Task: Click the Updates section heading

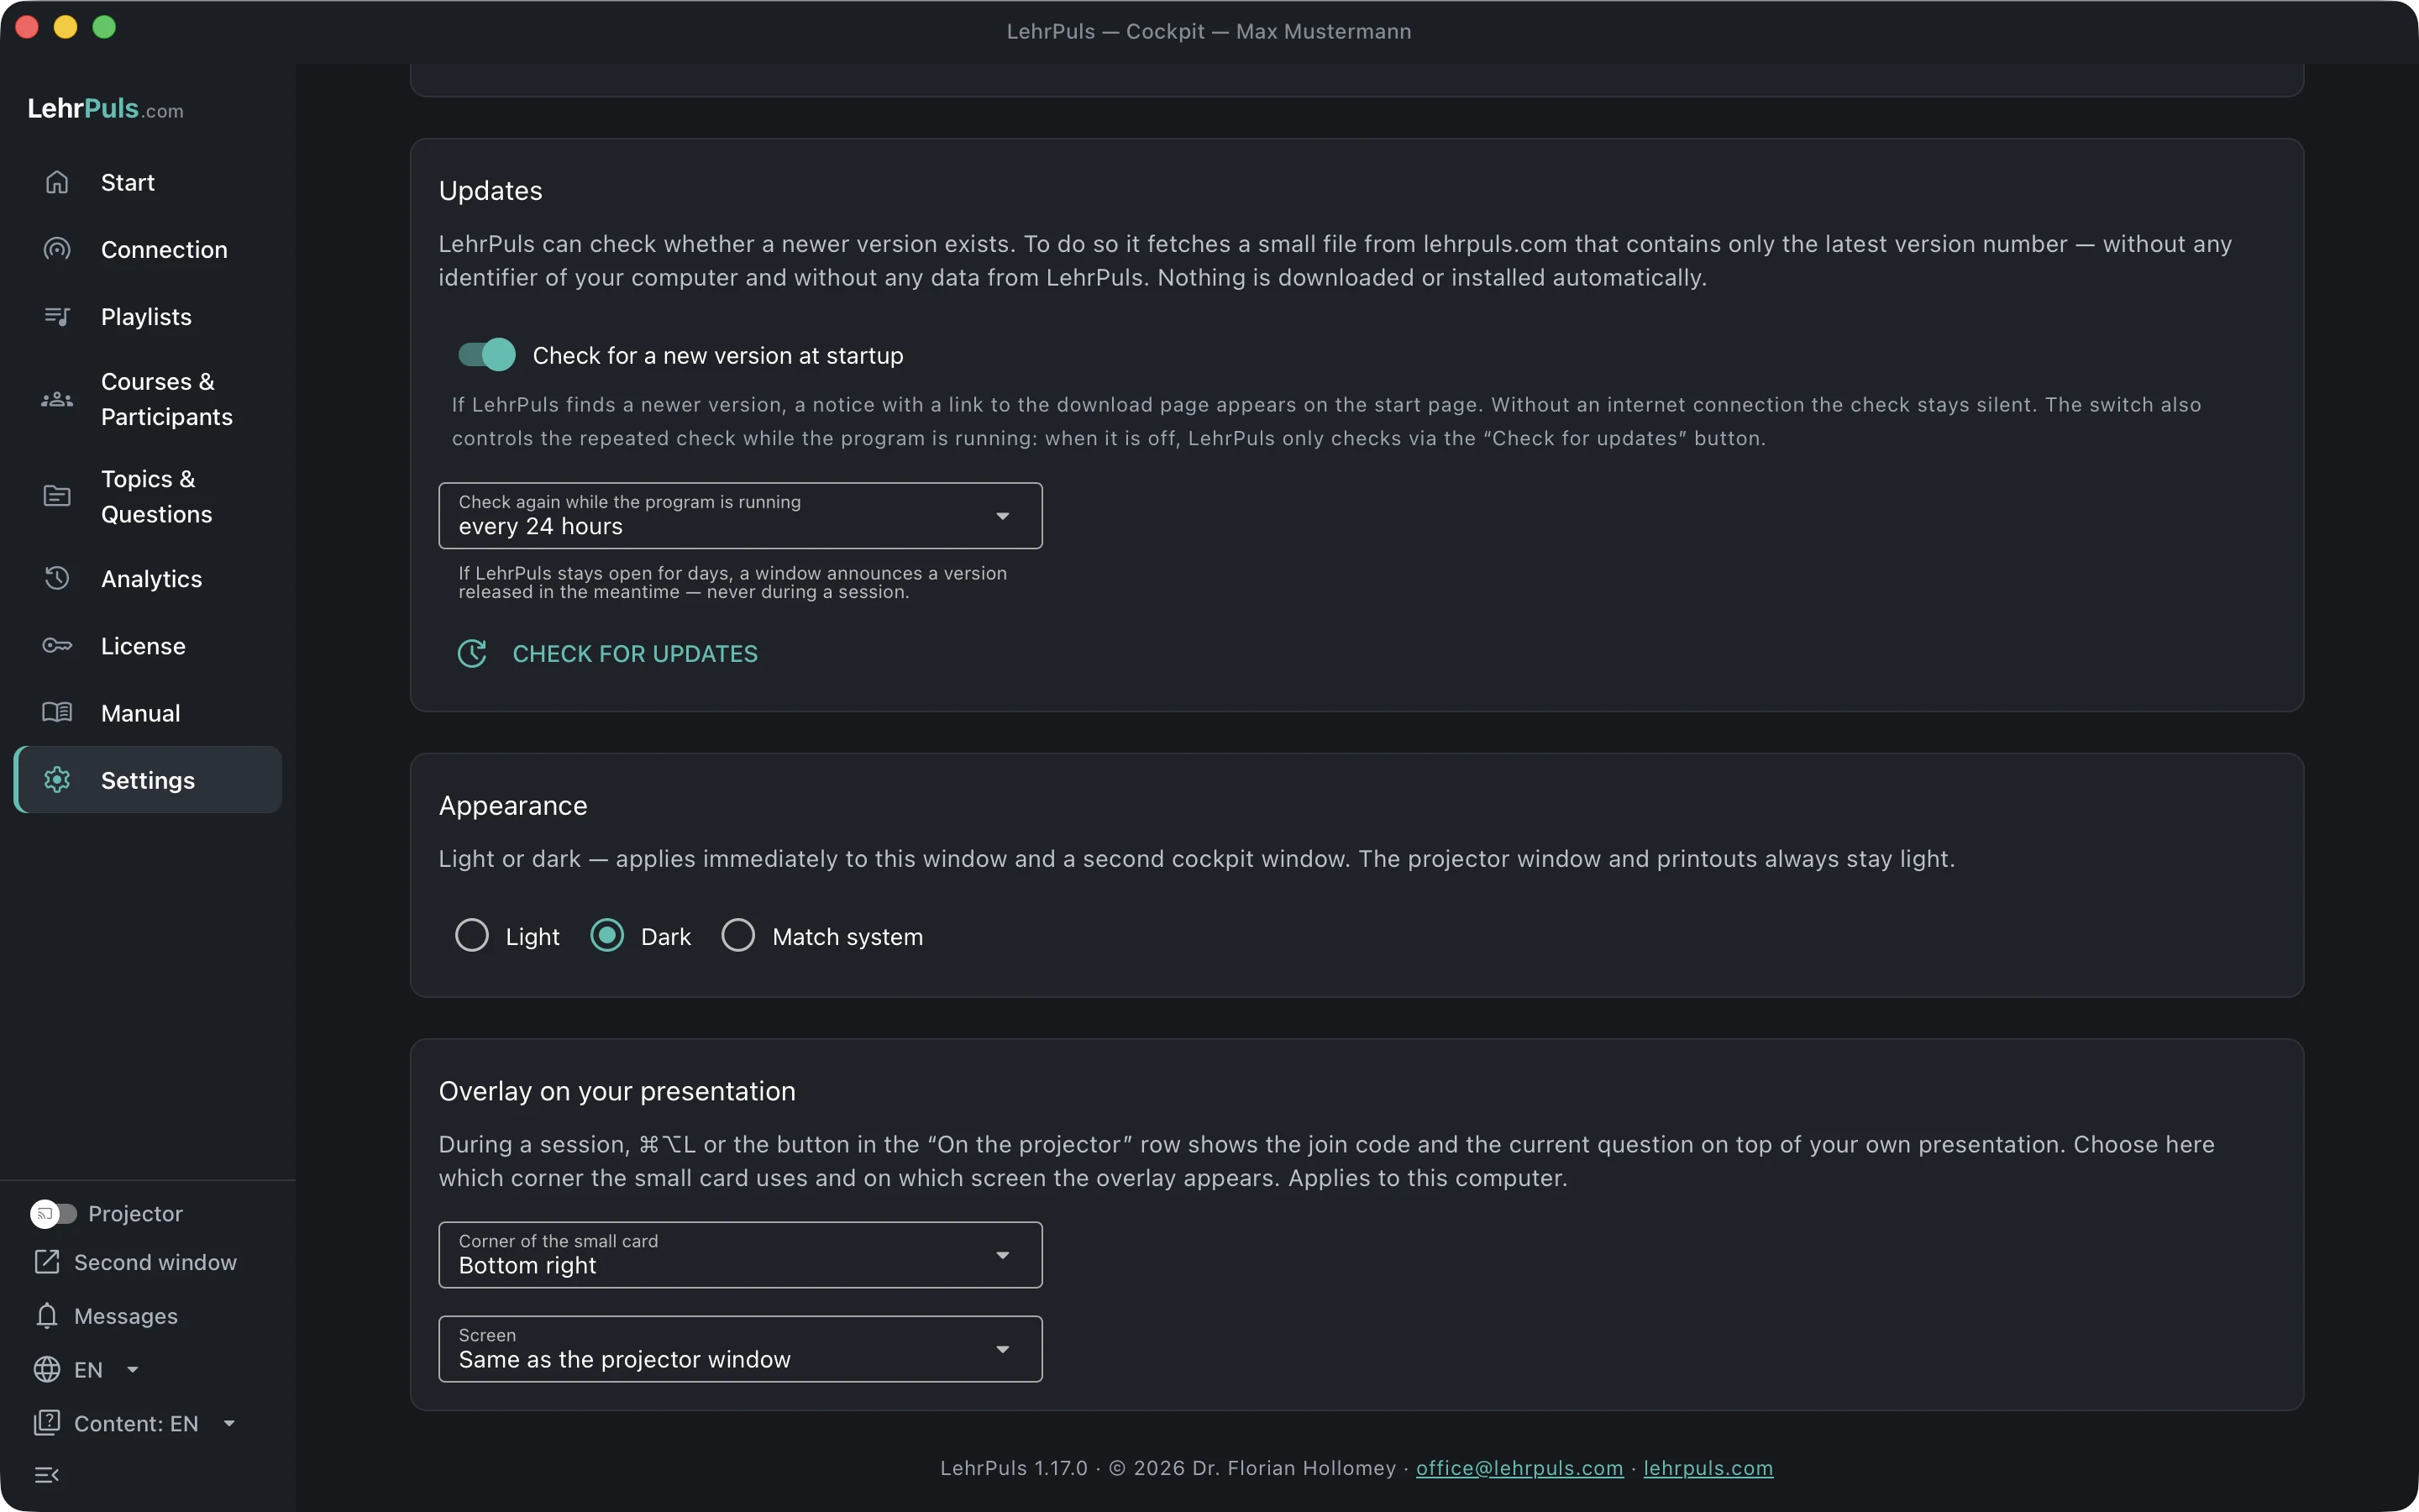Action: (491, 190)
